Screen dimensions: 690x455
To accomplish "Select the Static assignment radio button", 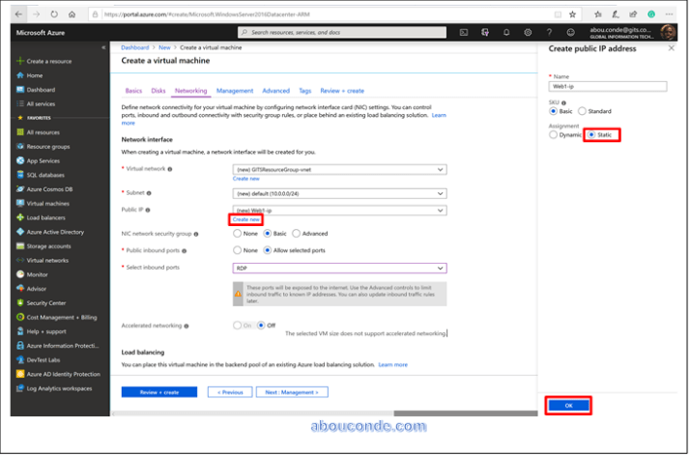I will coord(592,134).
